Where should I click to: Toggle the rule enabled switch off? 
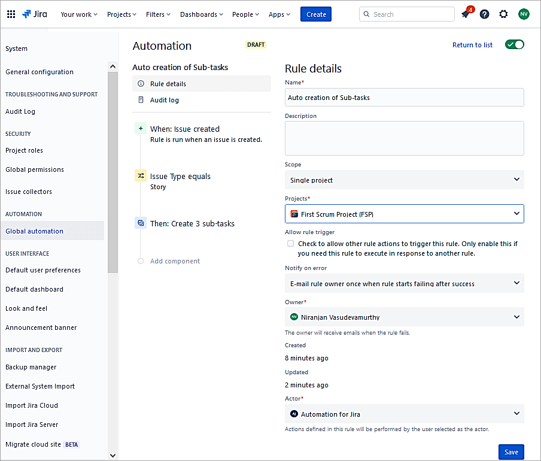[514, 45]
